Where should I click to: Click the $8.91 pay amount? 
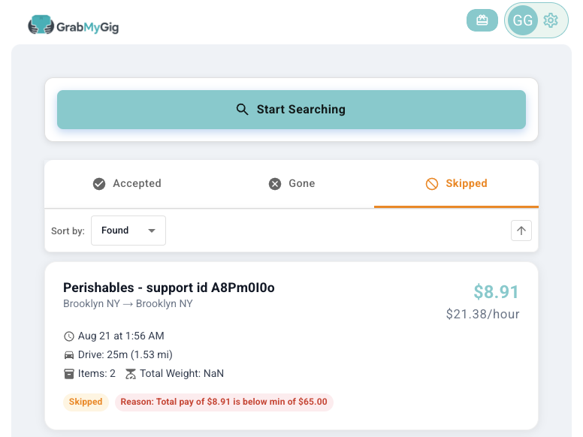coord(496,291)
